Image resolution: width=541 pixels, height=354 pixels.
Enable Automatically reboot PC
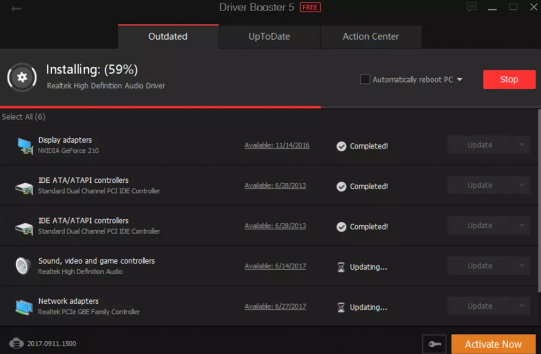(x=365, y=79)
